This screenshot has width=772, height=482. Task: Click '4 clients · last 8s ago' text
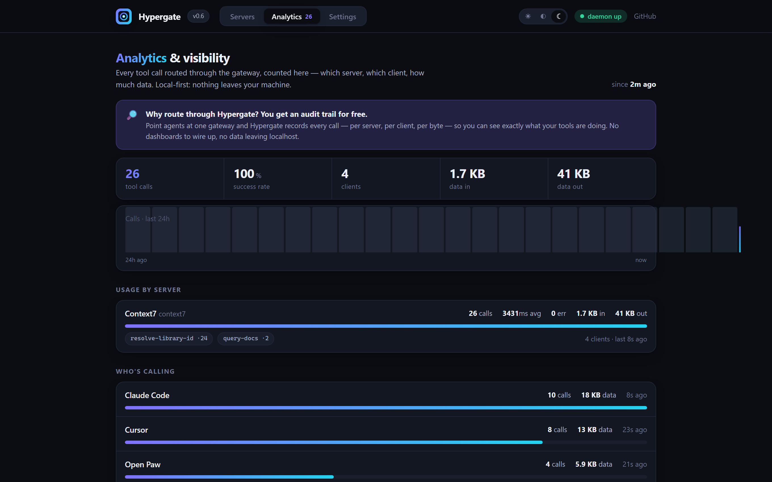pyautogui.click(x=616, y=339)
